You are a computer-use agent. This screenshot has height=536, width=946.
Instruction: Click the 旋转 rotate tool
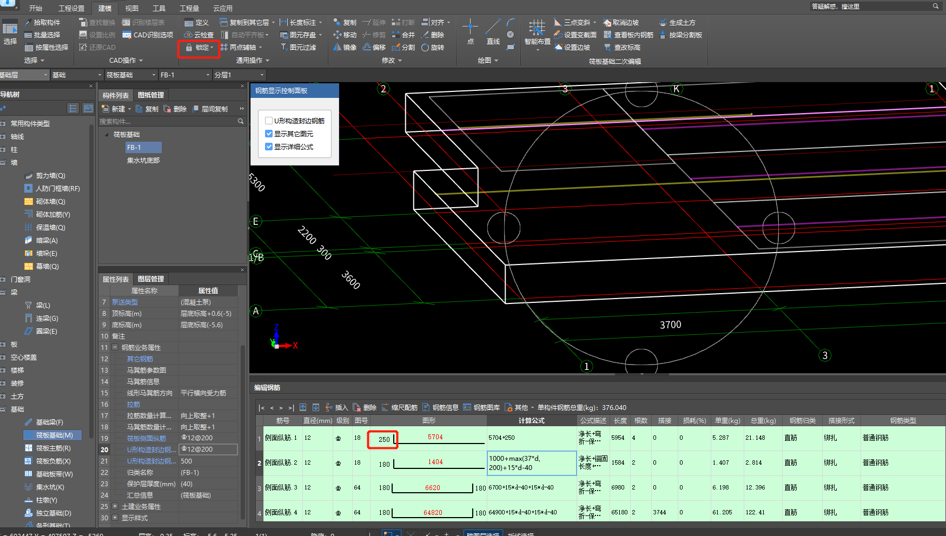tap(433, 48)
